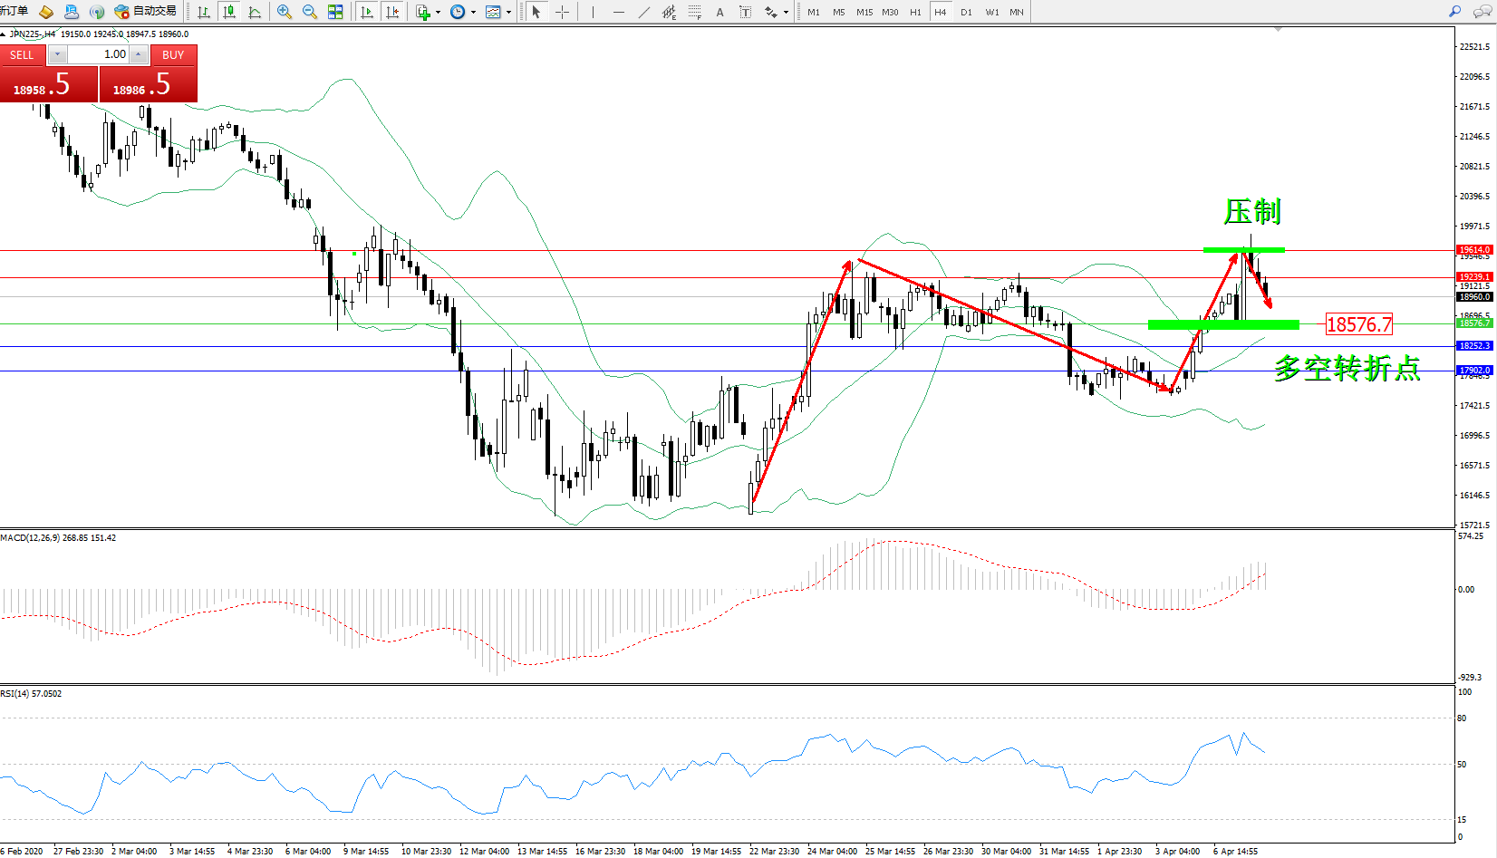Viewport: 1497px width, 858px height.
Task: Insert a text label tool
Action: 720,12
